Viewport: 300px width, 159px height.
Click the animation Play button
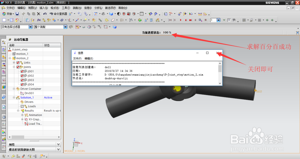coord(181,20)
